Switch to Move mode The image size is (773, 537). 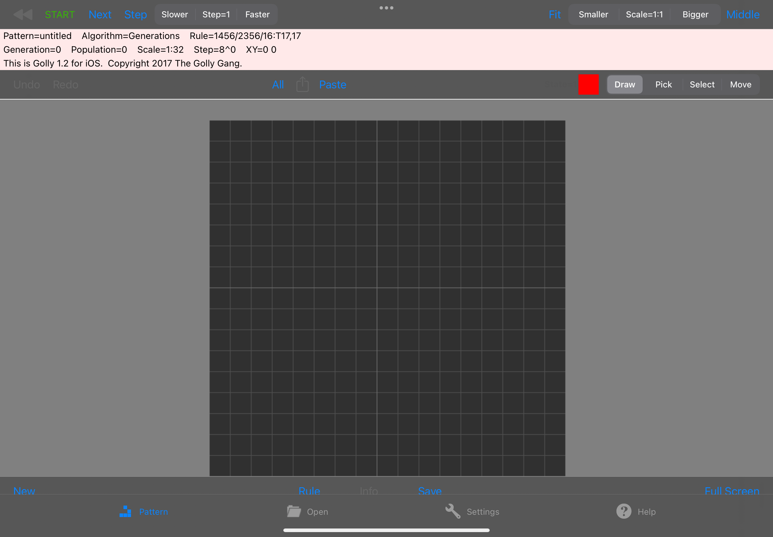click(740, 84)
